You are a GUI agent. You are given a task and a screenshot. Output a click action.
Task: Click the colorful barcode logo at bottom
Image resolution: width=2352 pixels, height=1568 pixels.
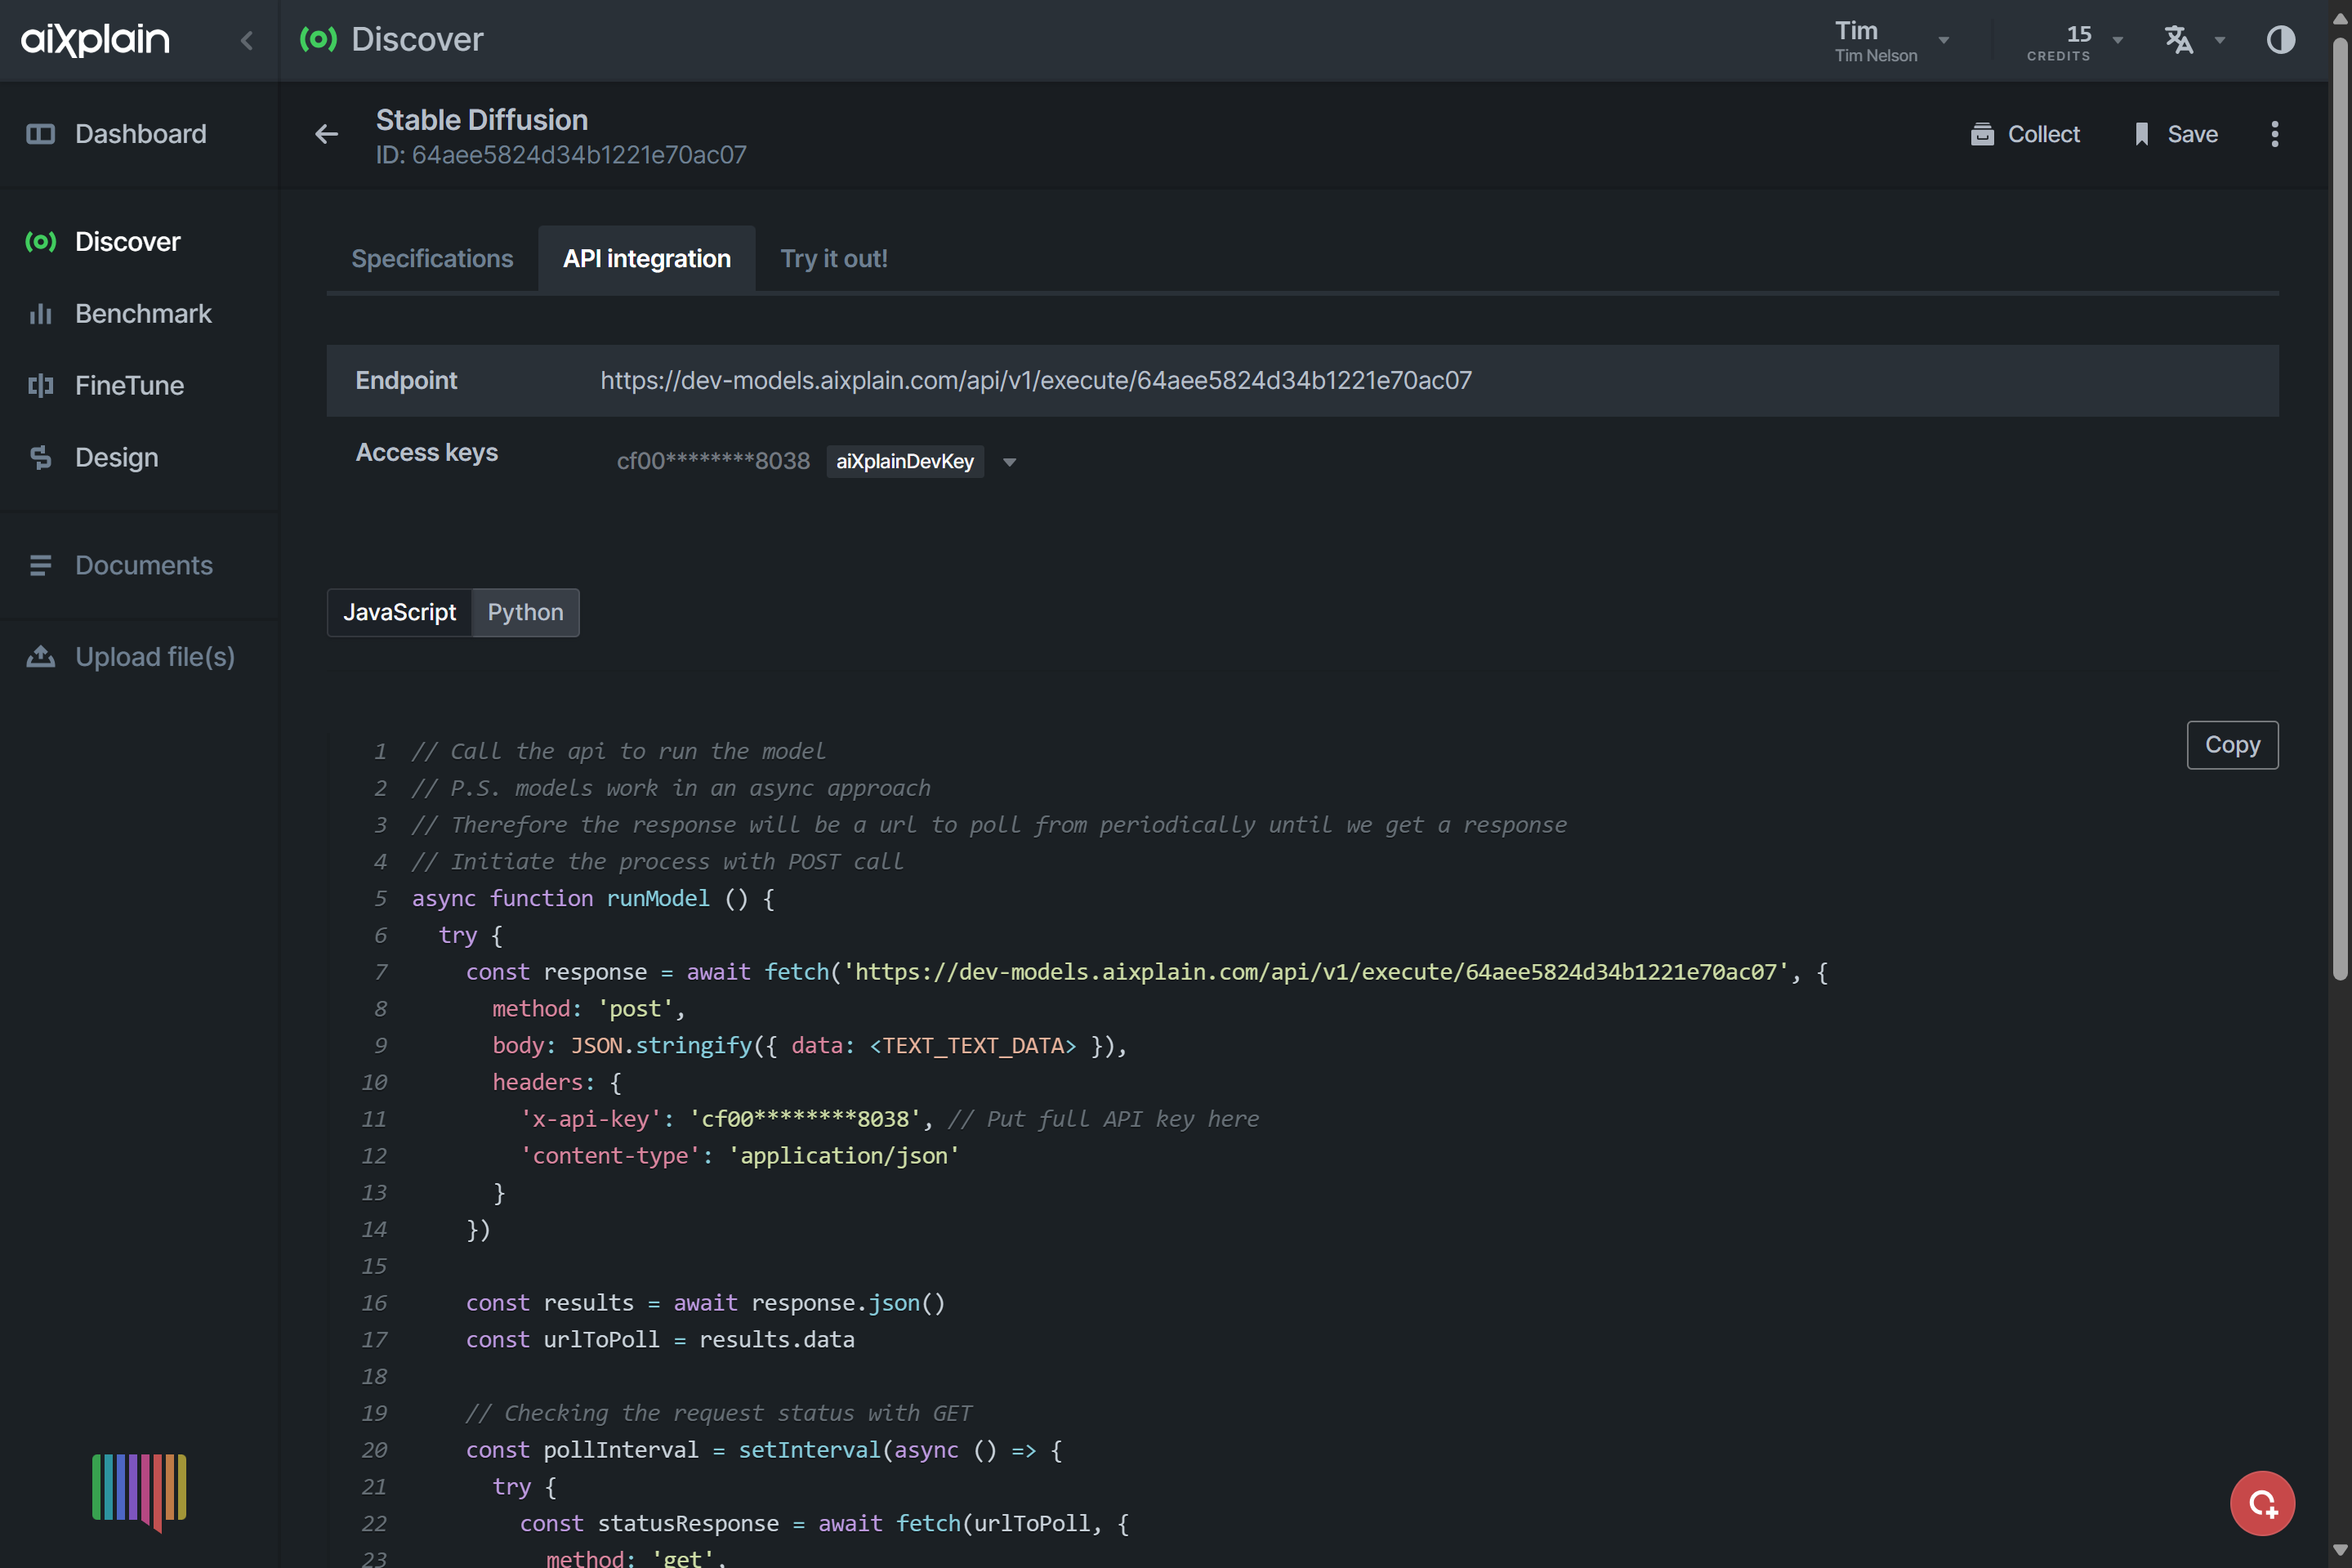(x=139, y=1491)
